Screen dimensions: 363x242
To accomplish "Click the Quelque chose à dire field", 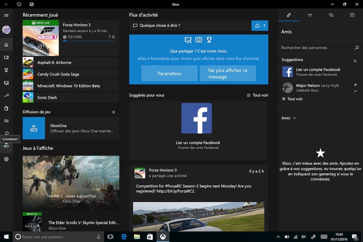I will (190, 26).
